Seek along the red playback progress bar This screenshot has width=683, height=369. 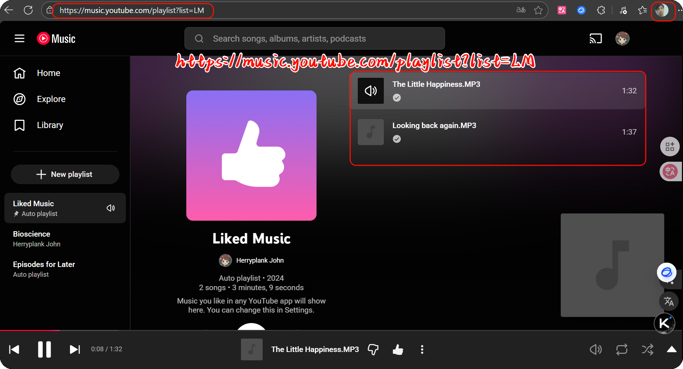pyautogui.click(x=341, y=330)
